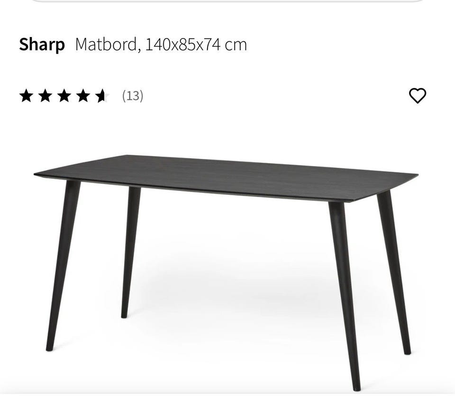The width and height of the screenshot is (455, 411).
Task: Open the black dining table product photo
Action: (226, 272)
